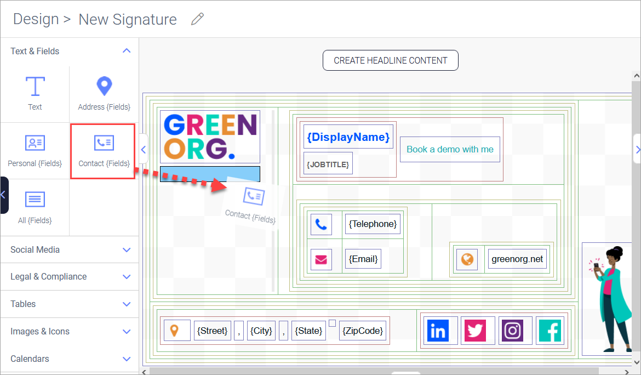
Task: Click the globe icon beside greenorg.net
Action: (x=467, y=258)
